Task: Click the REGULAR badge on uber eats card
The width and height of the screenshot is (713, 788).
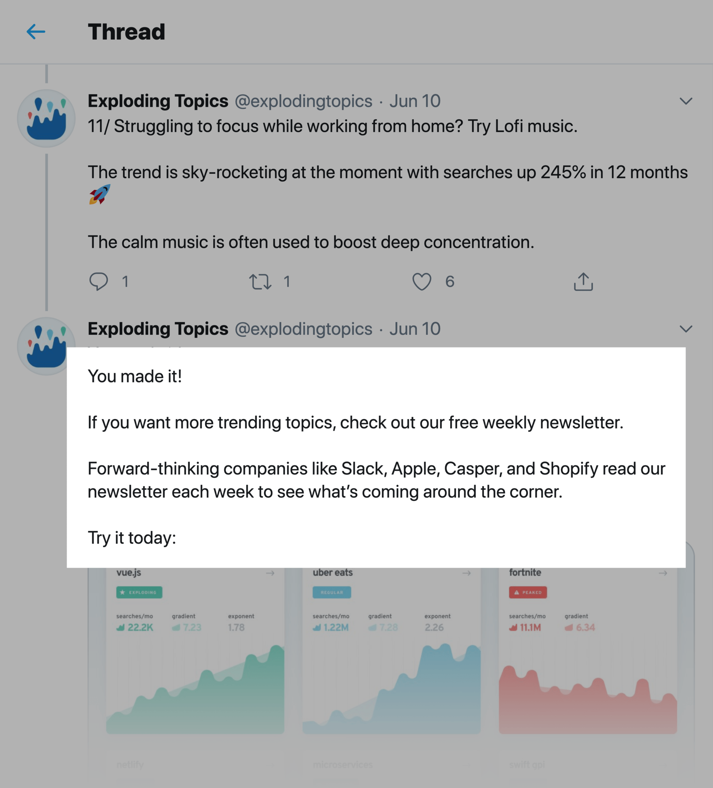Action: [x=331, y=592]
